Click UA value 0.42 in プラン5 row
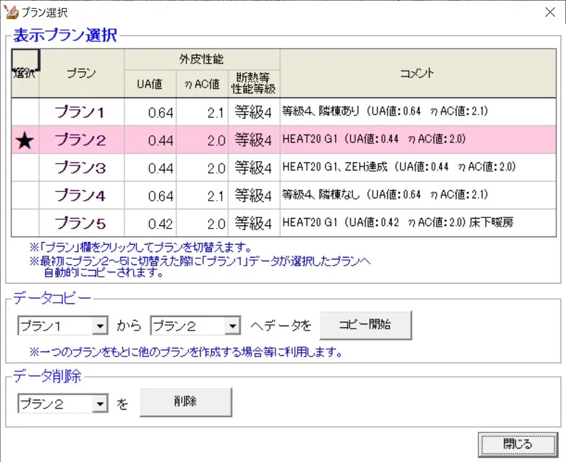Image resolution: width=566 pixels, height=462 pixels. tap(150, 223)
